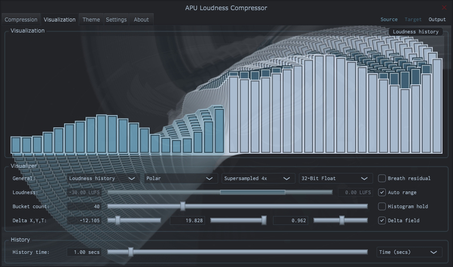This screenshot has width=453, height=267.
Task: Click the Delta X slider handle
Action: pos(118,220)
